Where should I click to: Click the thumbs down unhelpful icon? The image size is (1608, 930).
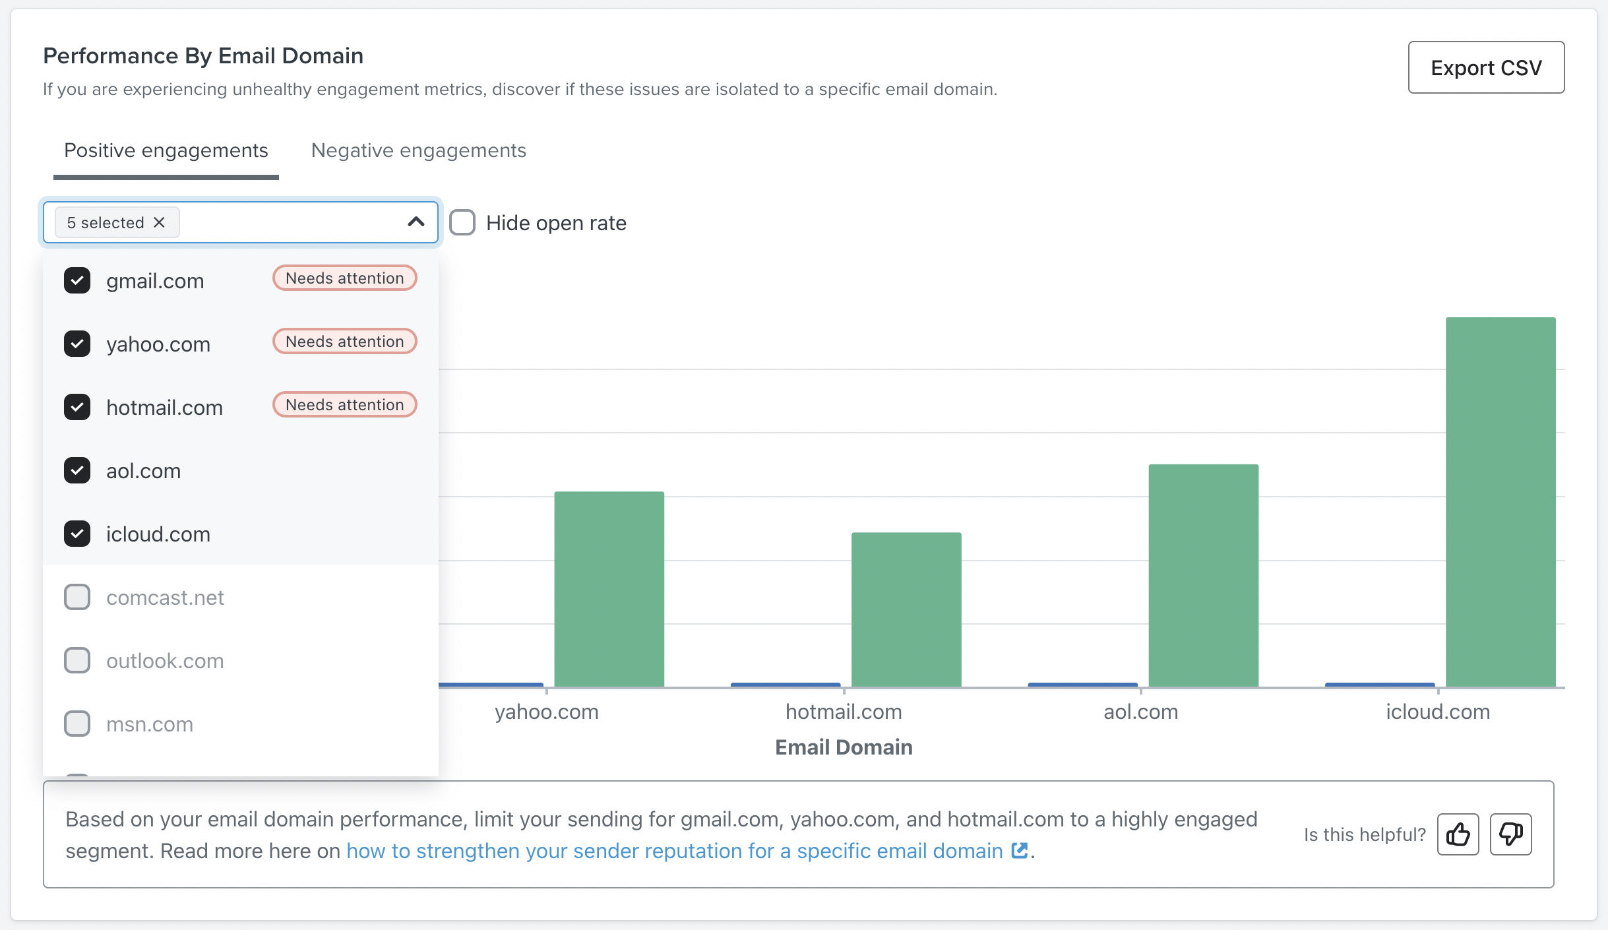click(1510, 834)
